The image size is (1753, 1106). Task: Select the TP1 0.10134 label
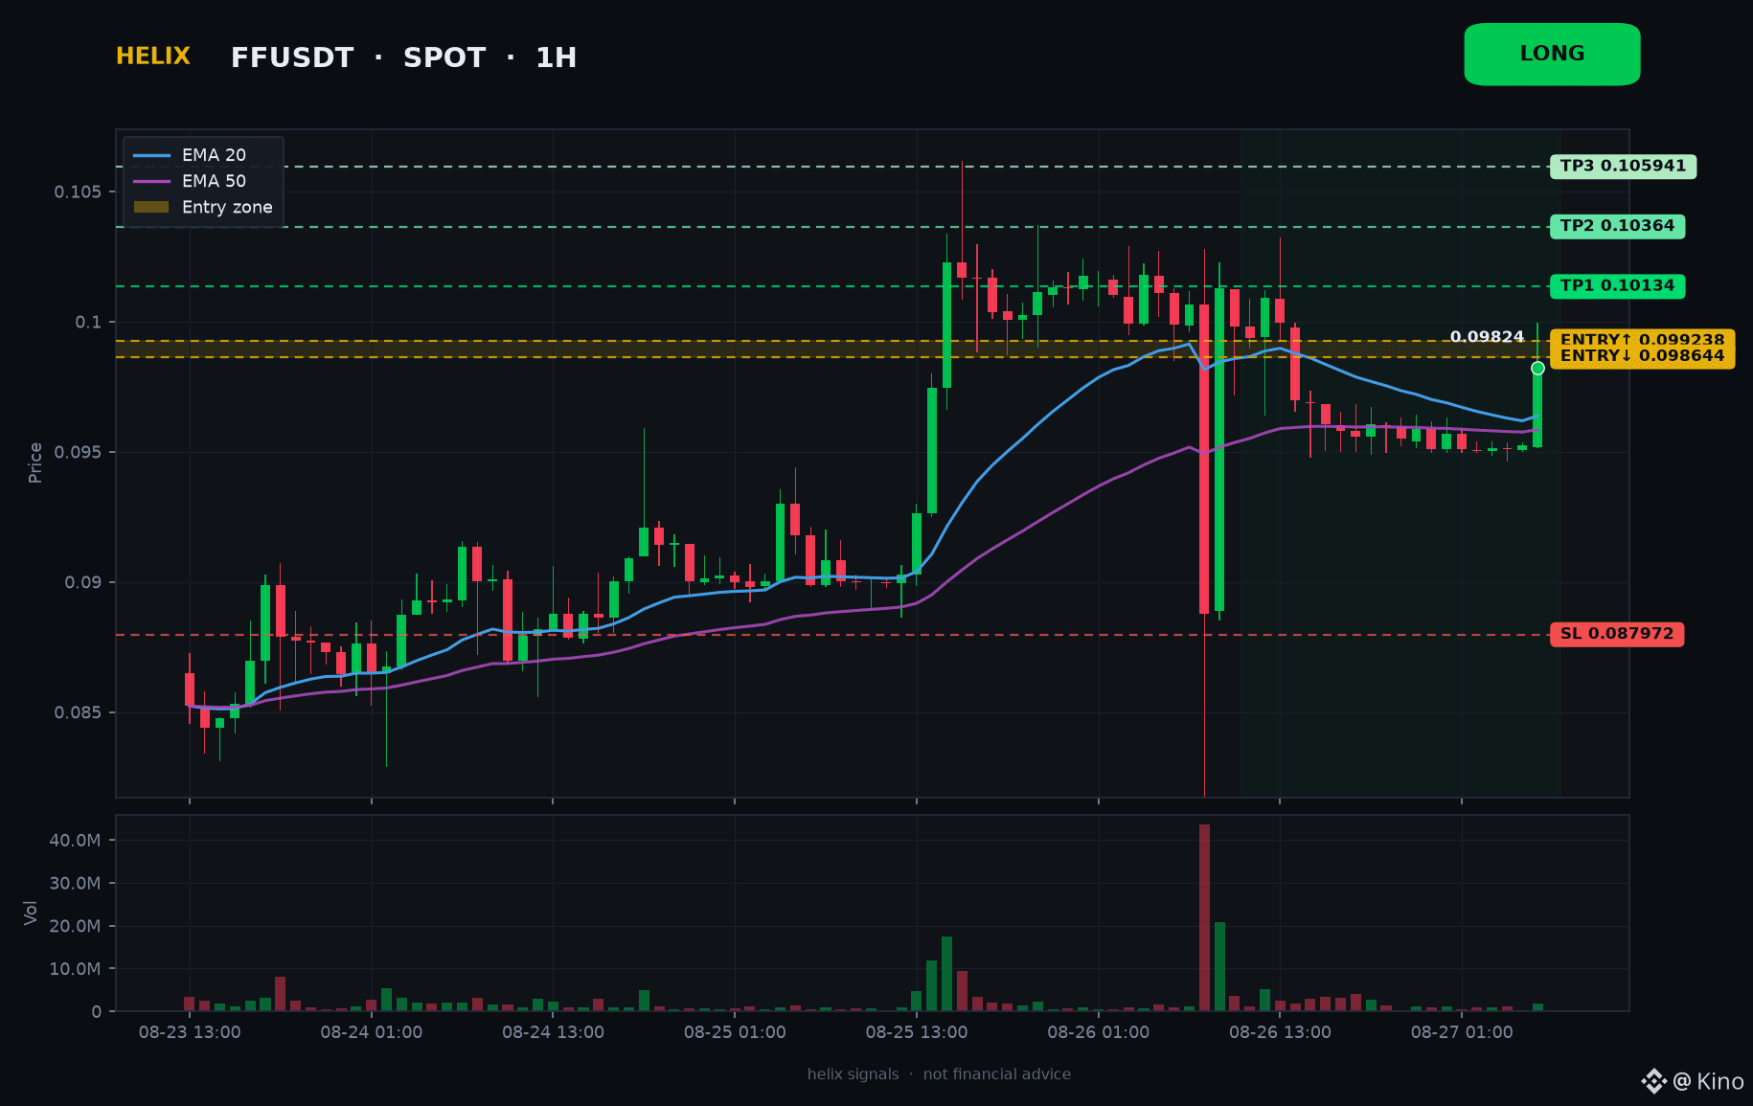tap(1617, 286)
